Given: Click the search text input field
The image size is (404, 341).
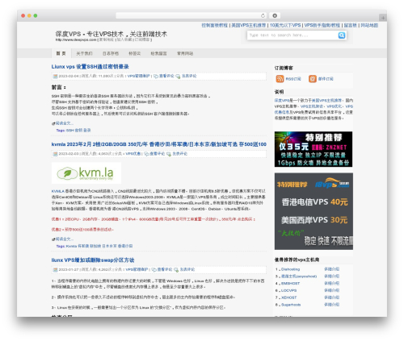Looking at the screenshot, I should (x=292, y=35).
